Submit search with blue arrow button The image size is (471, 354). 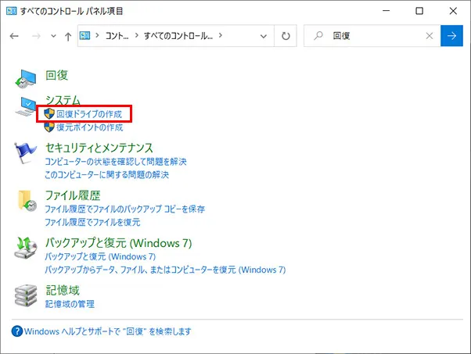click(x=451, y=36)
